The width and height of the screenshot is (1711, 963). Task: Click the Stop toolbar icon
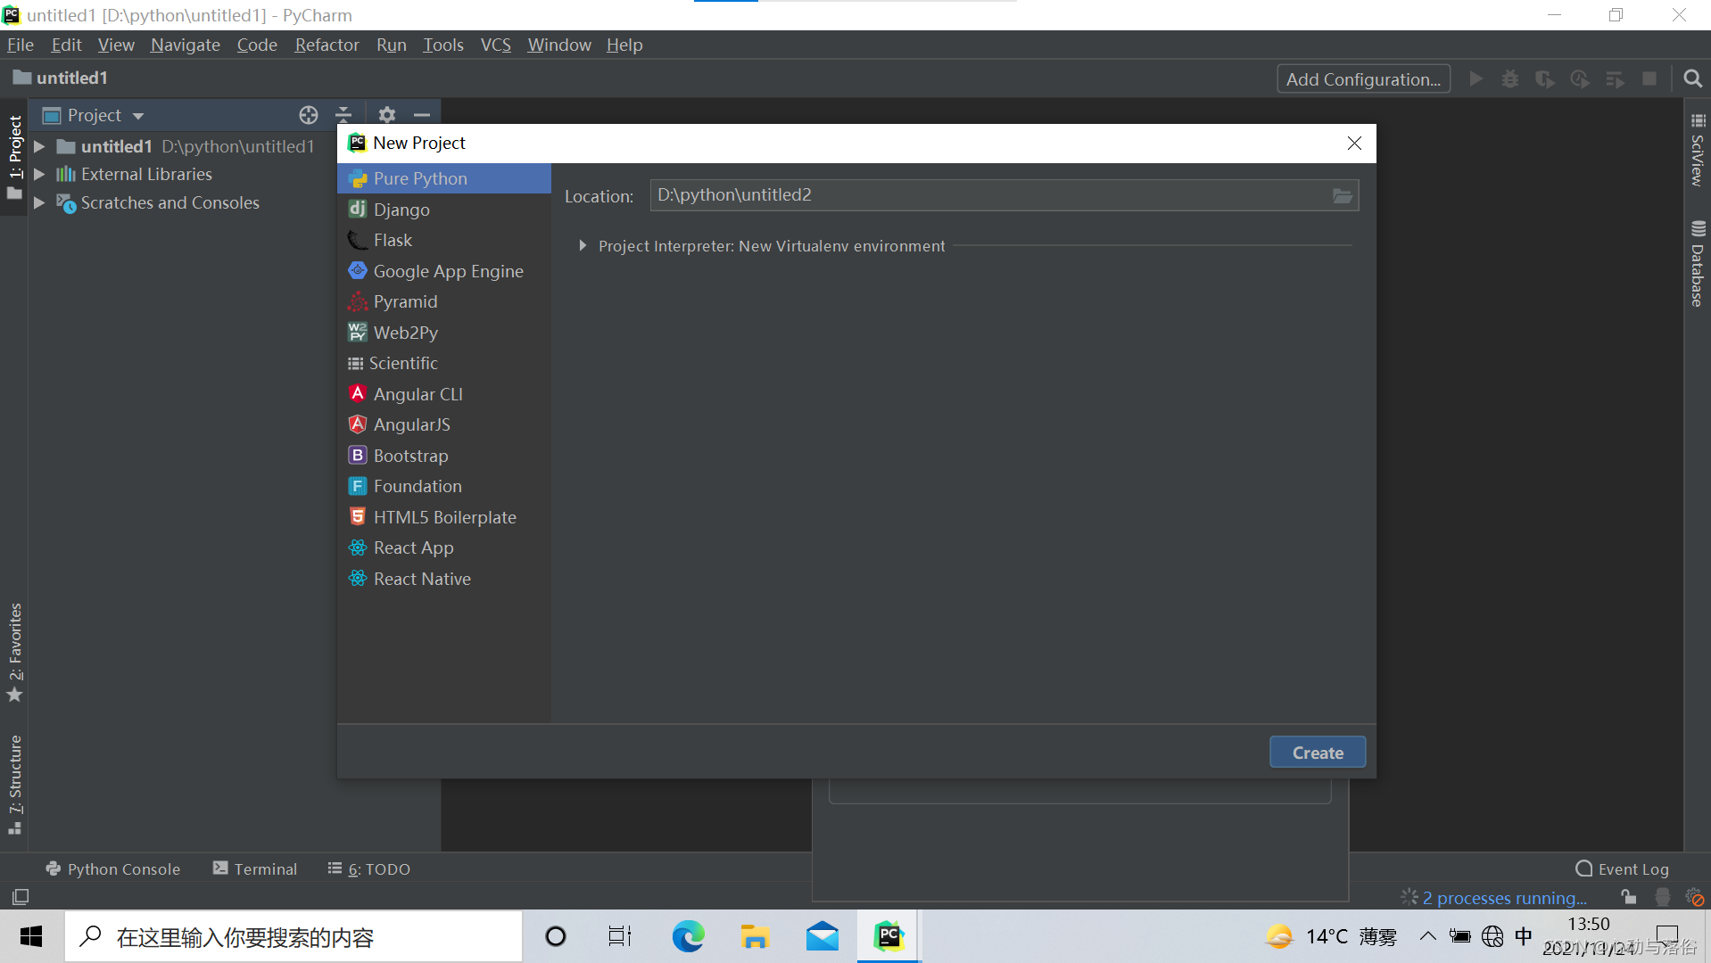click(x=1649, y=79)
